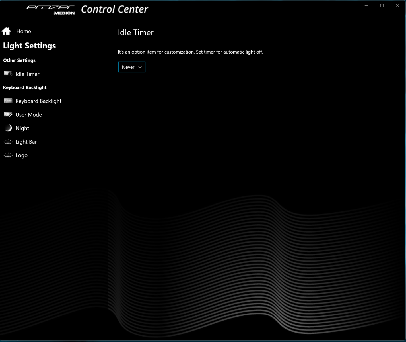Open the Night lighting settings
The image size is (406, 342).
(x=22, y=128)
